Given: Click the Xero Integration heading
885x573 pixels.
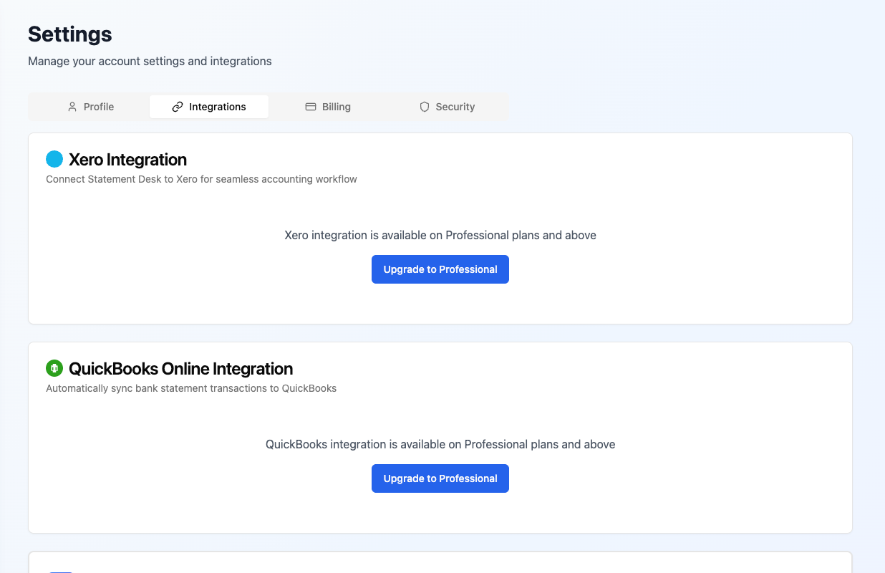Looking at the screenshot, I should pos(127,159).
